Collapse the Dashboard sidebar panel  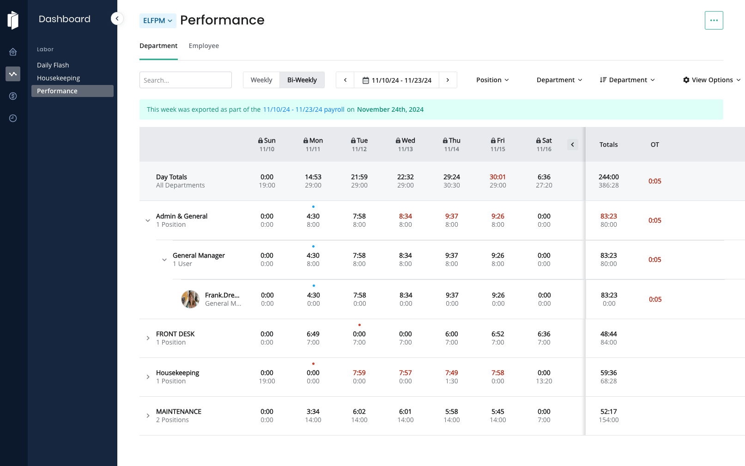point(117,18)
